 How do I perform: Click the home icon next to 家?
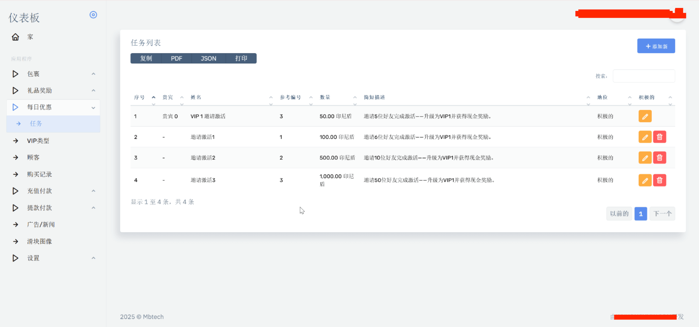(15, 37)
